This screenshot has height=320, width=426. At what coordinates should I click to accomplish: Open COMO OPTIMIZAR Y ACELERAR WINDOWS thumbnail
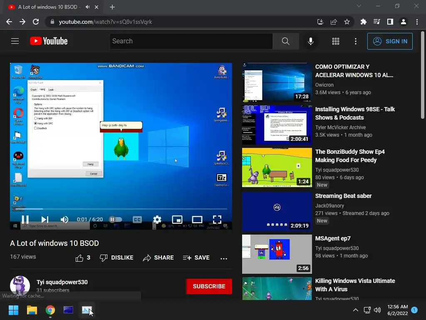(x=277, y=82)
